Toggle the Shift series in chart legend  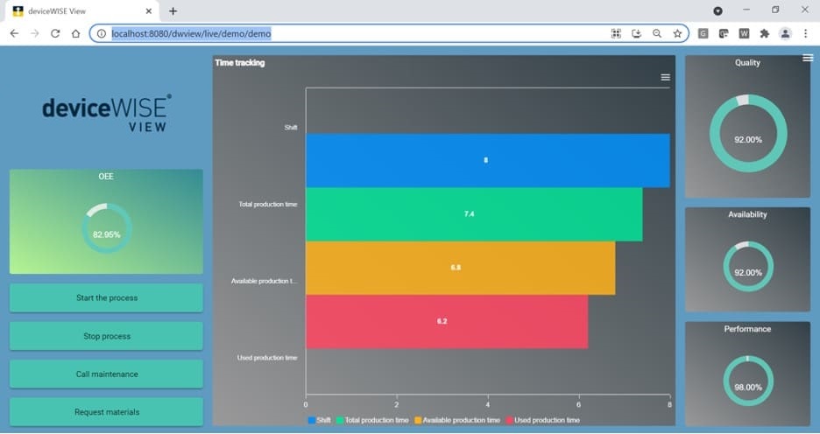coord(320,420)
